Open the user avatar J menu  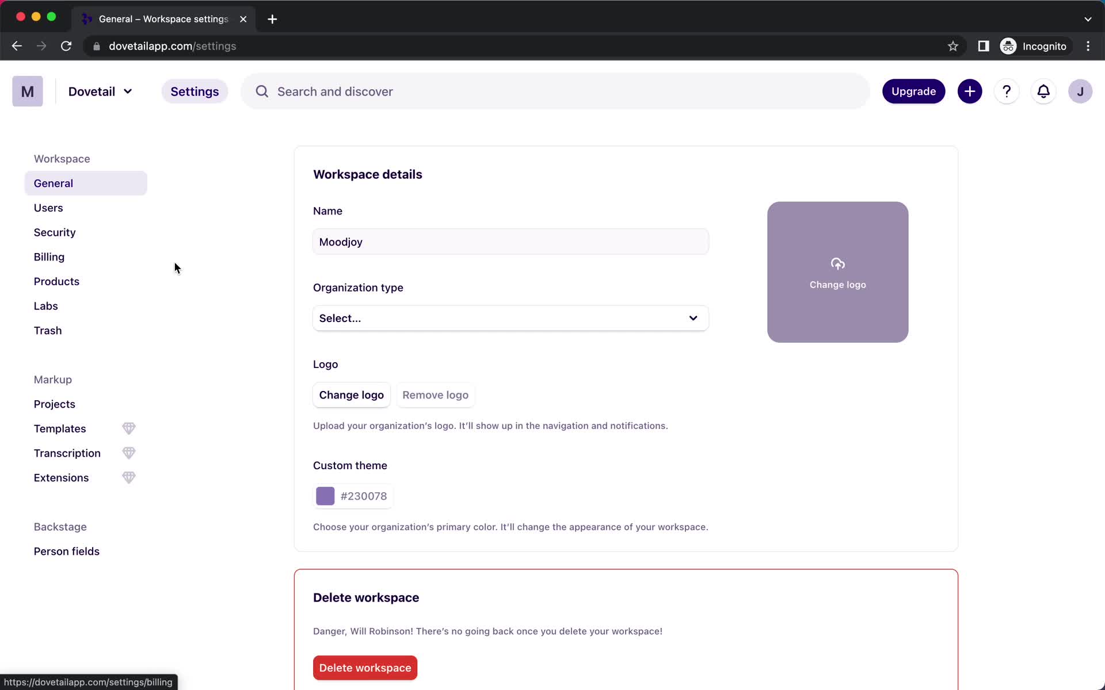(x=1080, y=91)
